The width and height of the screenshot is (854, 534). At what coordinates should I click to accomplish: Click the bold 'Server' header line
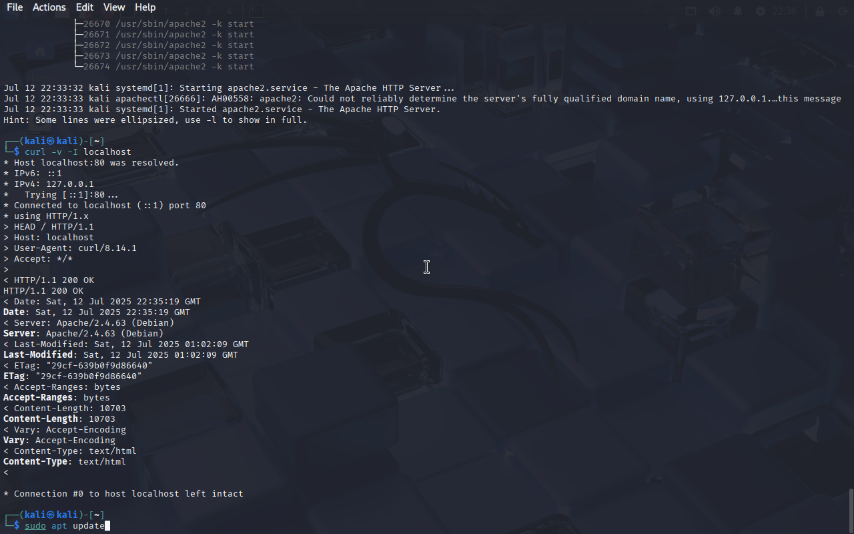pos(83,334)
